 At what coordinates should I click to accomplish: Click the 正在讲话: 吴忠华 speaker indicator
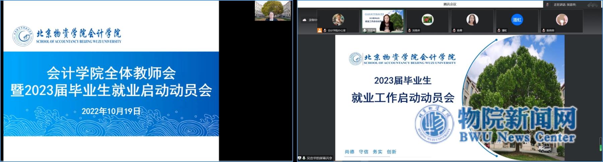pos(565,5)
